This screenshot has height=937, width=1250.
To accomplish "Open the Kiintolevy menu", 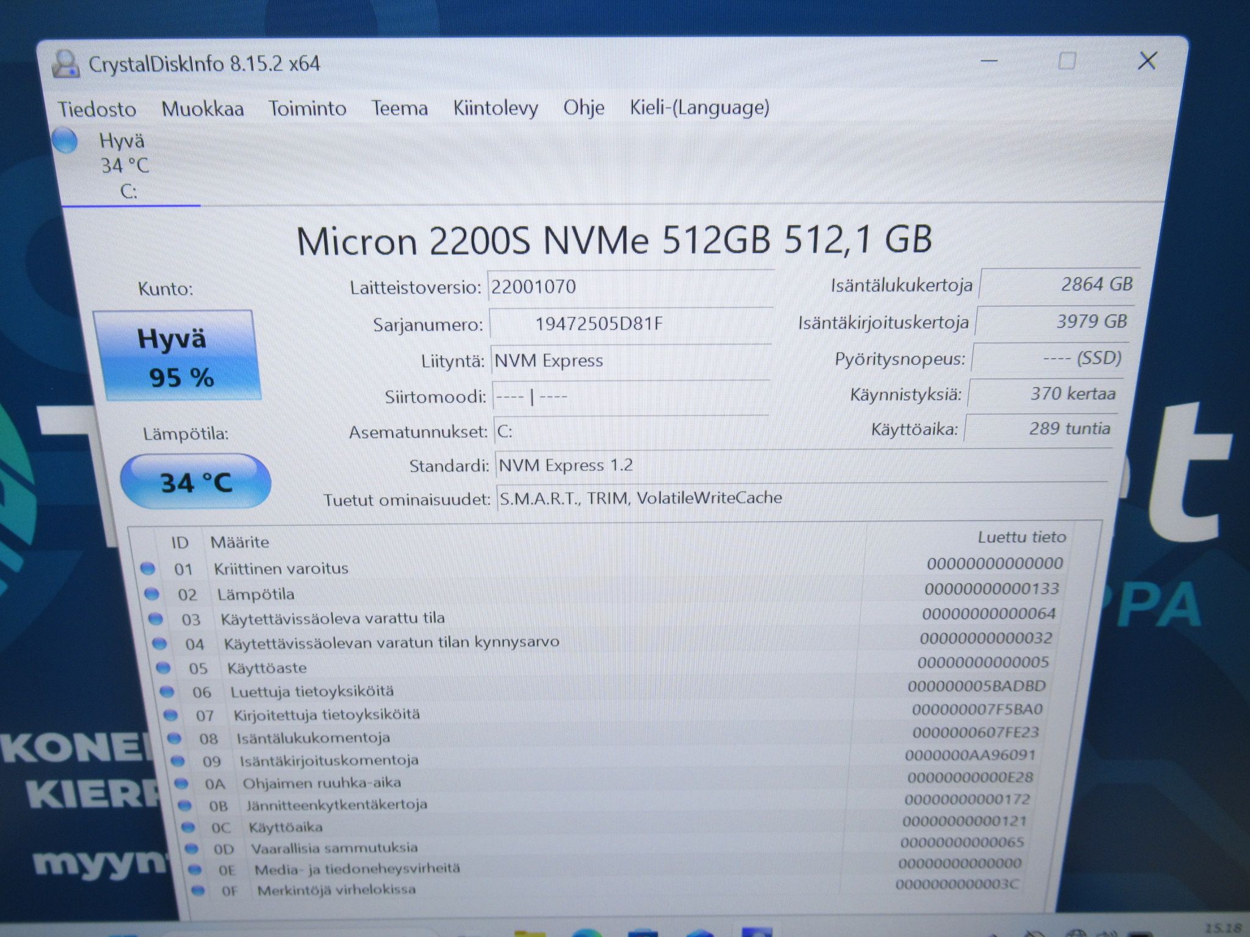I will pyautogui.click(x=496, y=108).
